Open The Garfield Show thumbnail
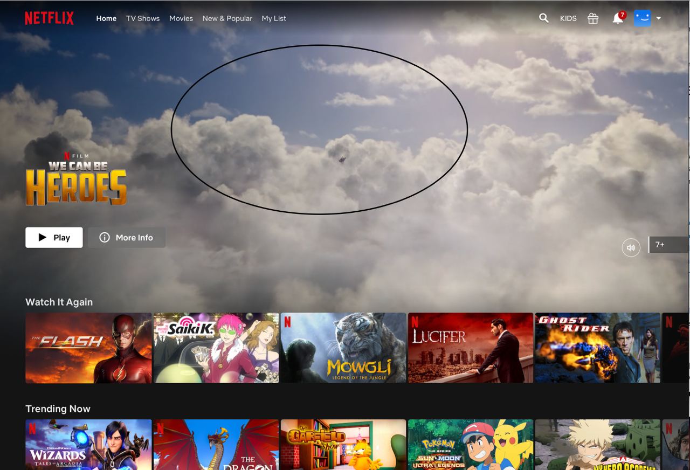The image size is (690, 470). pyautogui.click(x=343, y=445)
